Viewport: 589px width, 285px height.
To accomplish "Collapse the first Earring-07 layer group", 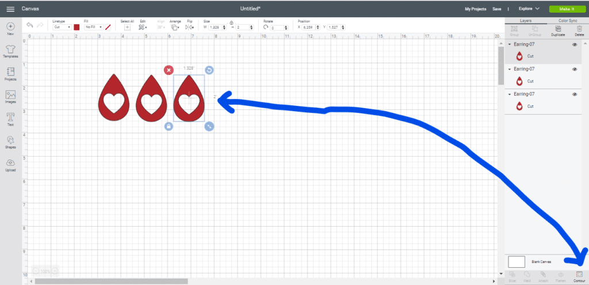I will (509, 44).
